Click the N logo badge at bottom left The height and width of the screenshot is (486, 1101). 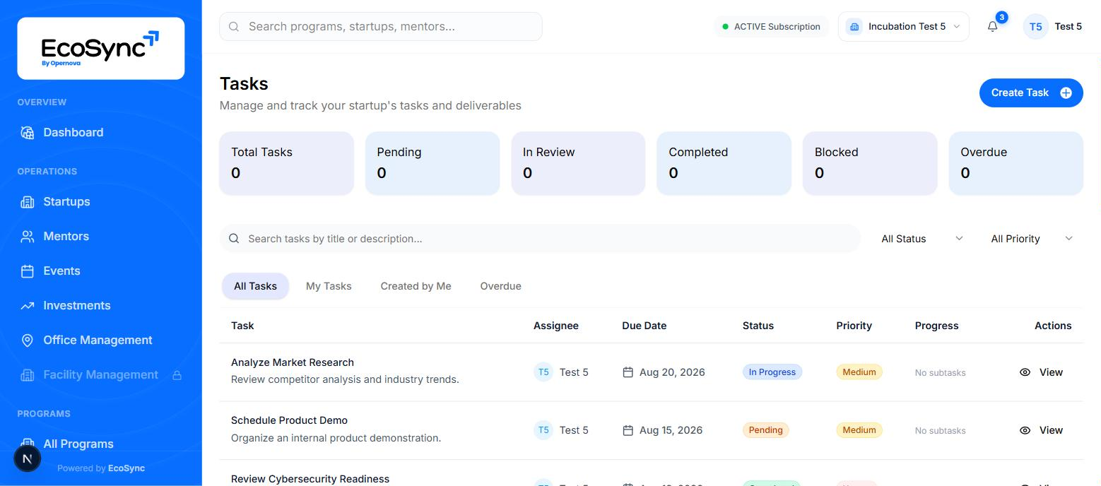tap(28, 458)
